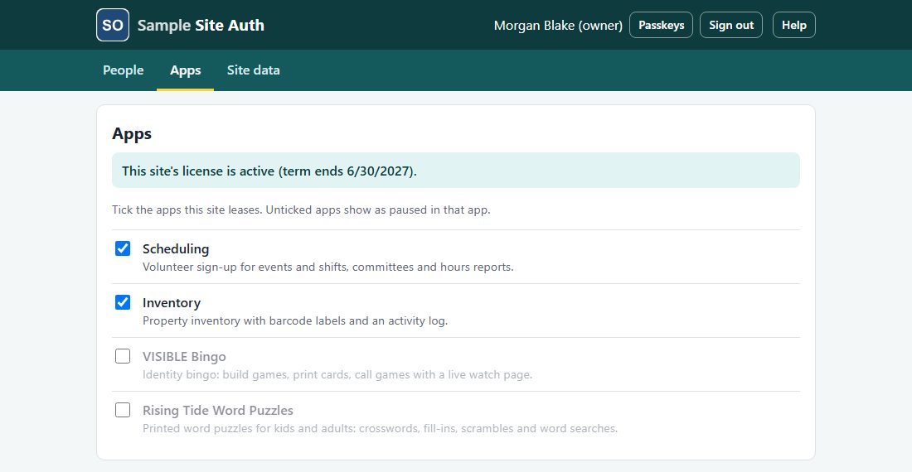Click the 'Tick the apps this site leases' instruction
The width and height of the screenshot is (912, 472).
pyautogui.click(x=301, y=210)
